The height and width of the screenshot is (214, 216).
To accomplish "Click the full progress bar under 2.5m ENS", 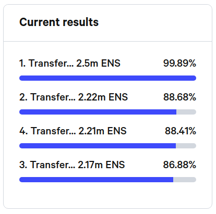I will [x=107, y=78].
